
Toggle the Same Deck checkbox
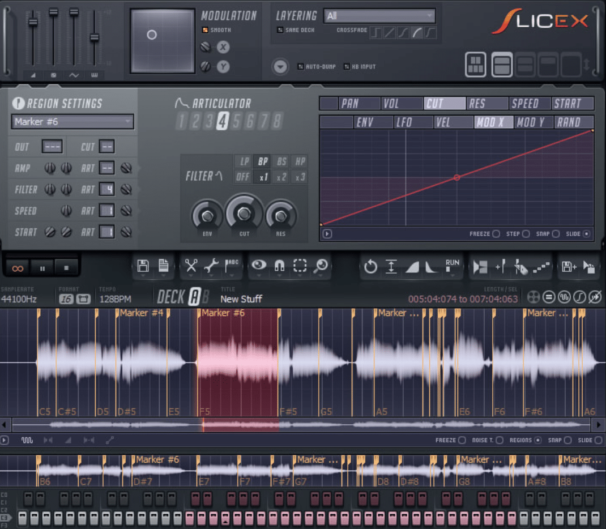pyautogui.click(x=280, y=30)
